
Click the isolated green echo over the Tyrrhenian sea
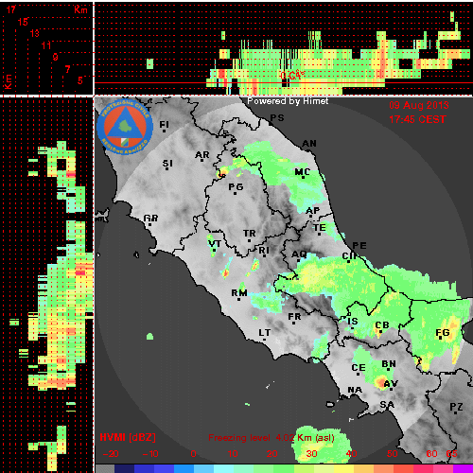[150, 337]
